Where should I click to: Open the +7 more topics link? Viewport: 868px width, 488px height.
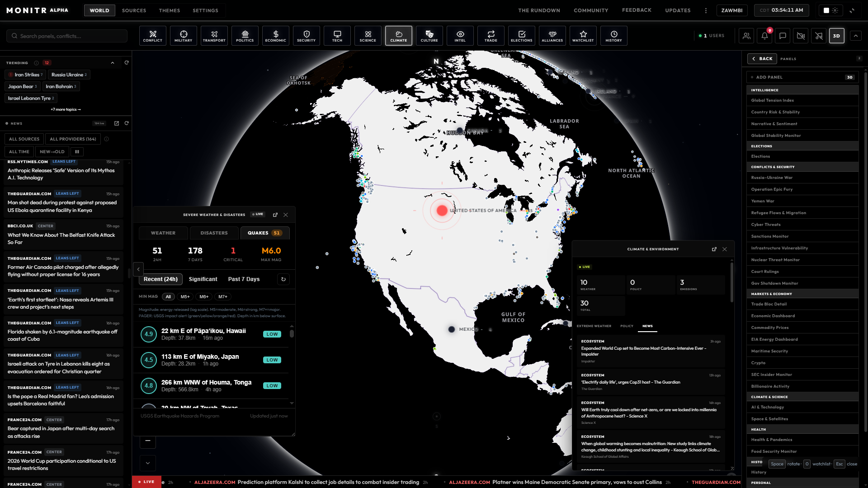click(x=66, y=109)
